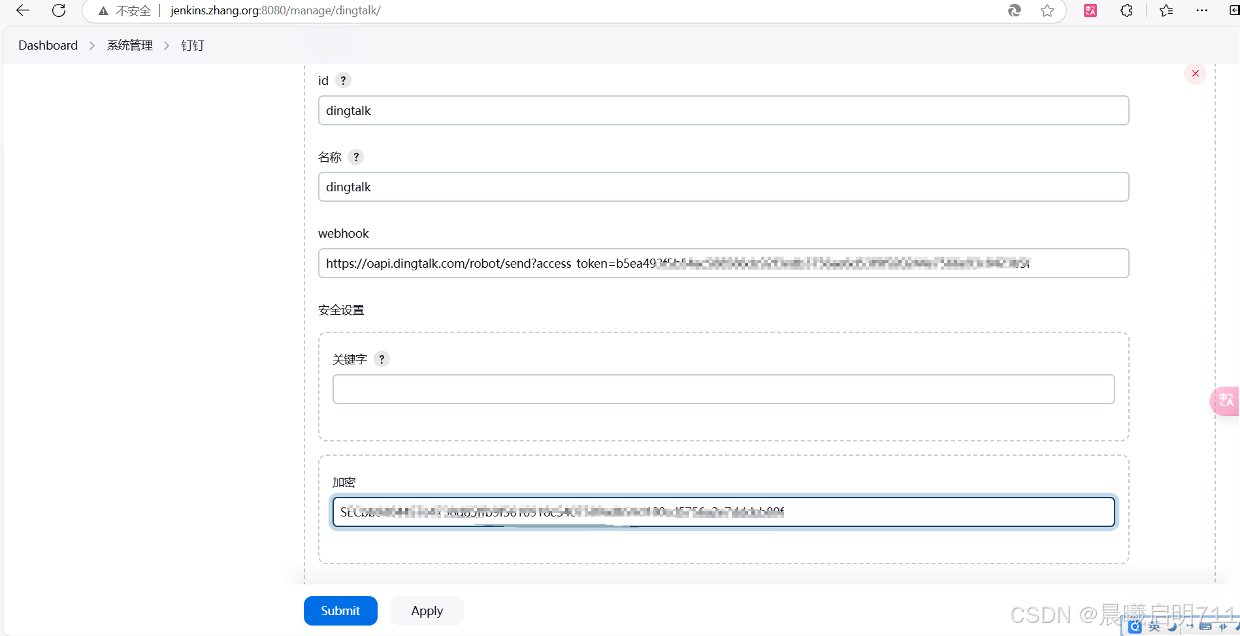Screen dimensions: 1240x636
Task: Click the 钉钉 breadcrumb item
Action: click(x=193, y=45)
